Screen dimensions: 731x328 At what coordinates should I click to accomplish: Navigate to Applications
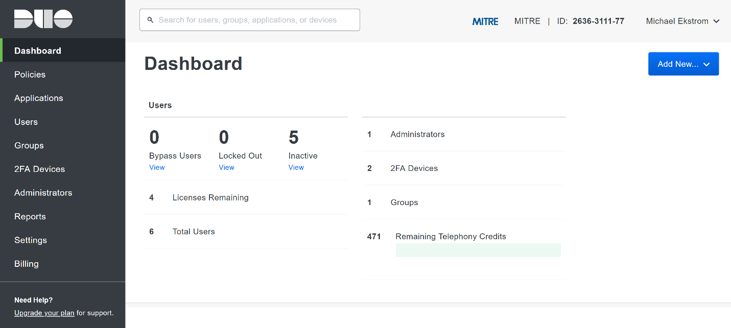[x=38, y=98]
